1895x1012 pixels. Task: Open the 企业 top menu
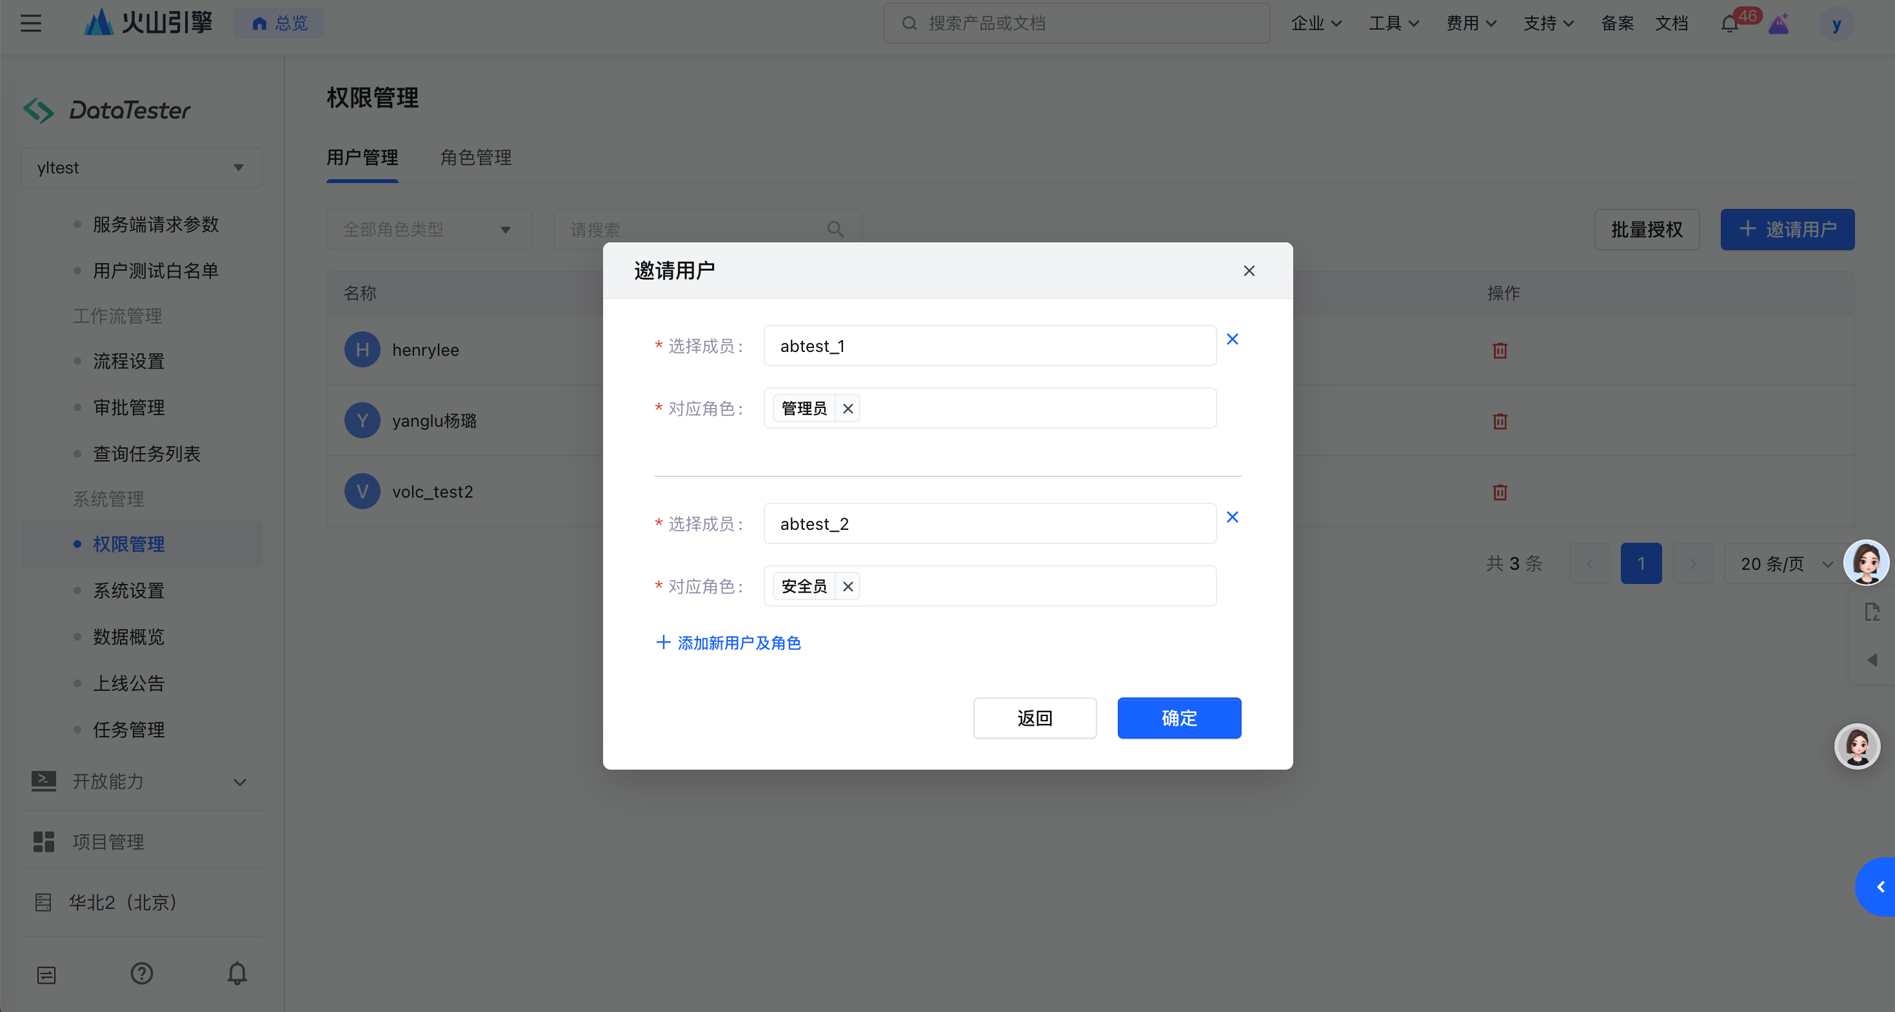click(x=1315, y=23)
